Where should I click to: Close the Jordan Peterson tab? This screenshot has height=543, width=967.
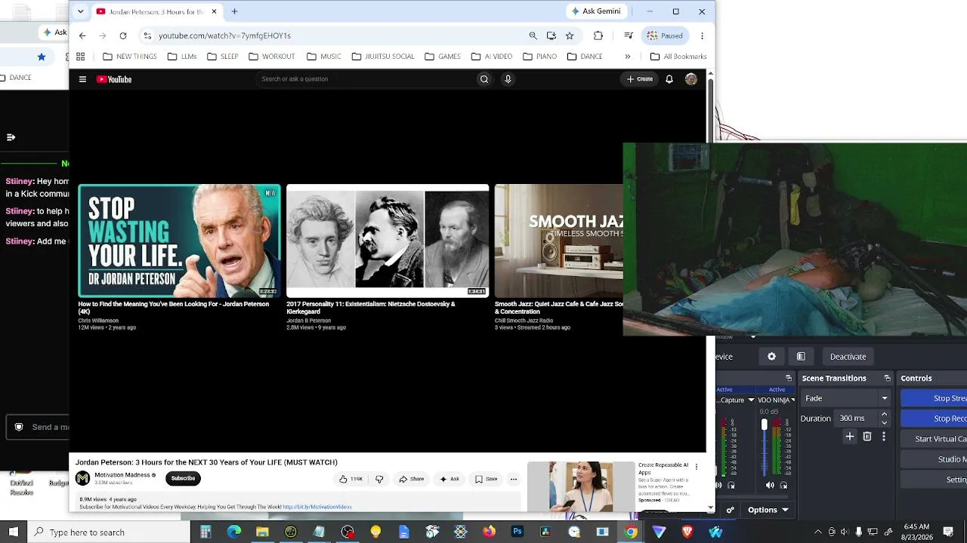coord(214,11)
